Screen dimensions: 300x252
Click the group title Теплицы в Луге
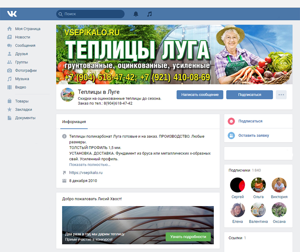coord(99,92)
